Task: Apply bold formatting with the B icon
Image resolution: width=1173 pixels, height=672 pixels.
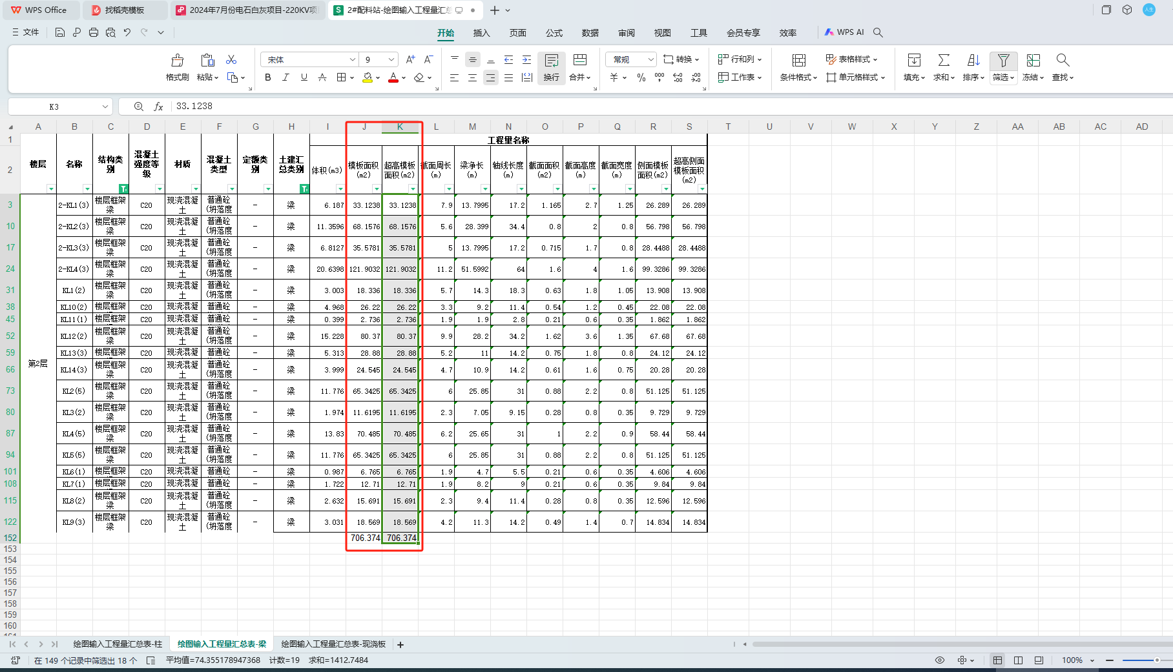Action: pos(268,77)
